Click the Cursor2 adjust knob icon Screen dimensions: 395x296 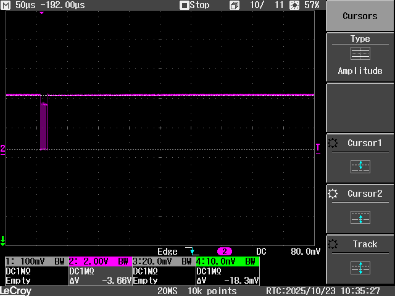333,194
